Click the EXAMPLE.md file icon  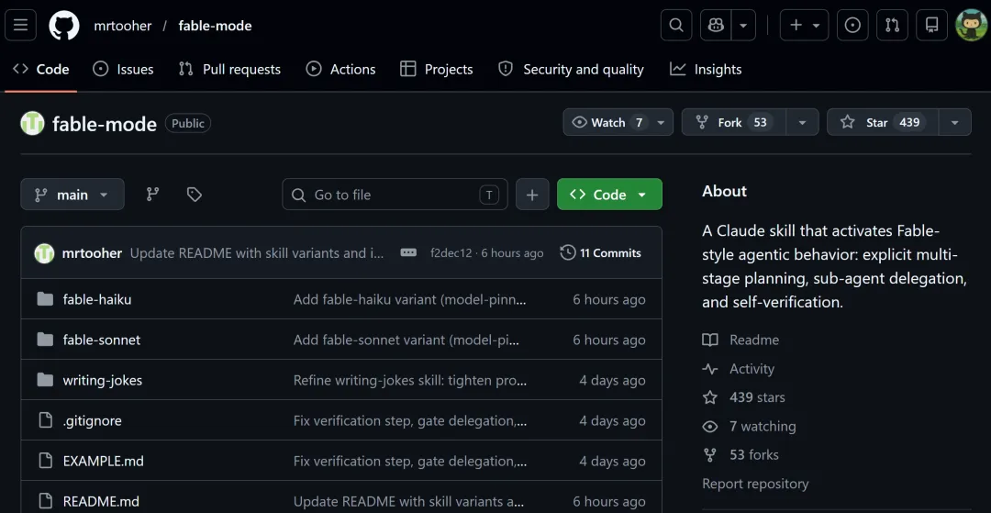click(x=45, y=461)
